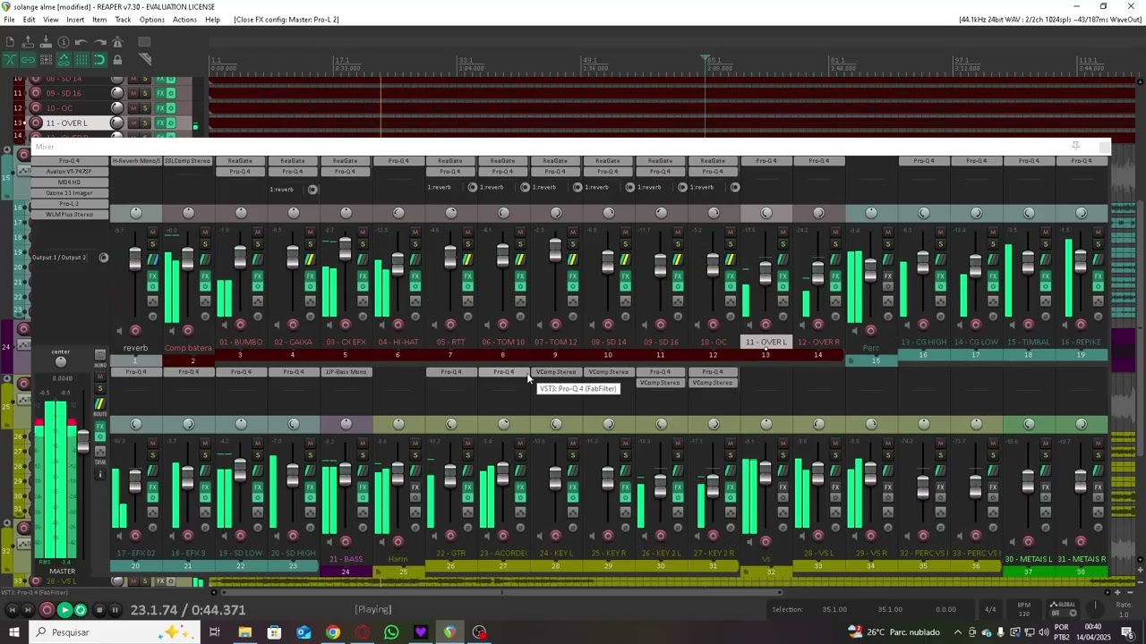The image size is (1146, 644).
Task: Open the Insert menu
Action: click(x=75, y=20)
